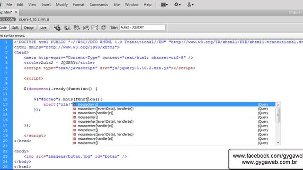This screenshot has height=170, width=303.
Task: Toggle Live view
Action: (43, 27)
